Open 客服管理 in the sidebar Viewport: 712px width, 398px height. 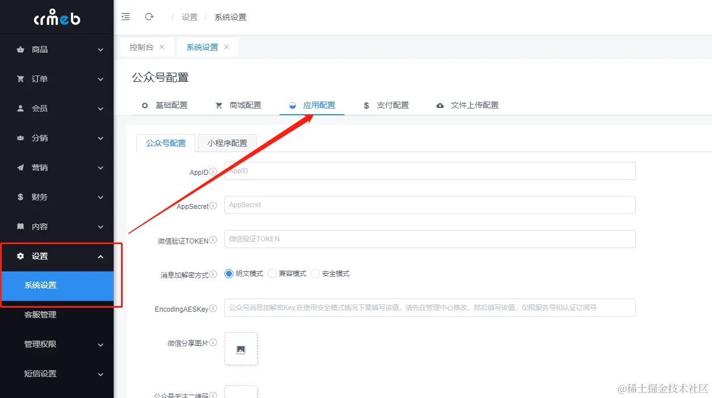click(x=57, y=315)
